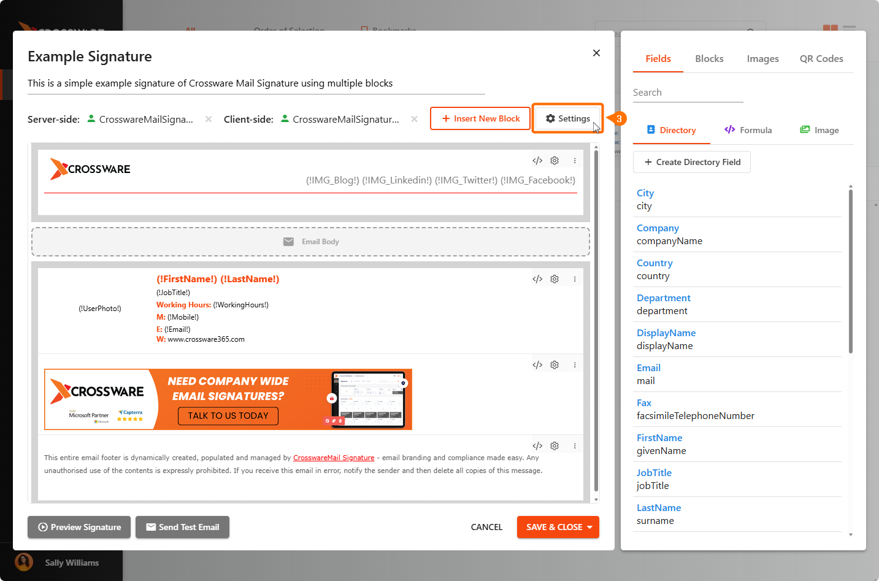Click the CrosswareMail Signature link

pyautogui.click(x=334, y=458)
